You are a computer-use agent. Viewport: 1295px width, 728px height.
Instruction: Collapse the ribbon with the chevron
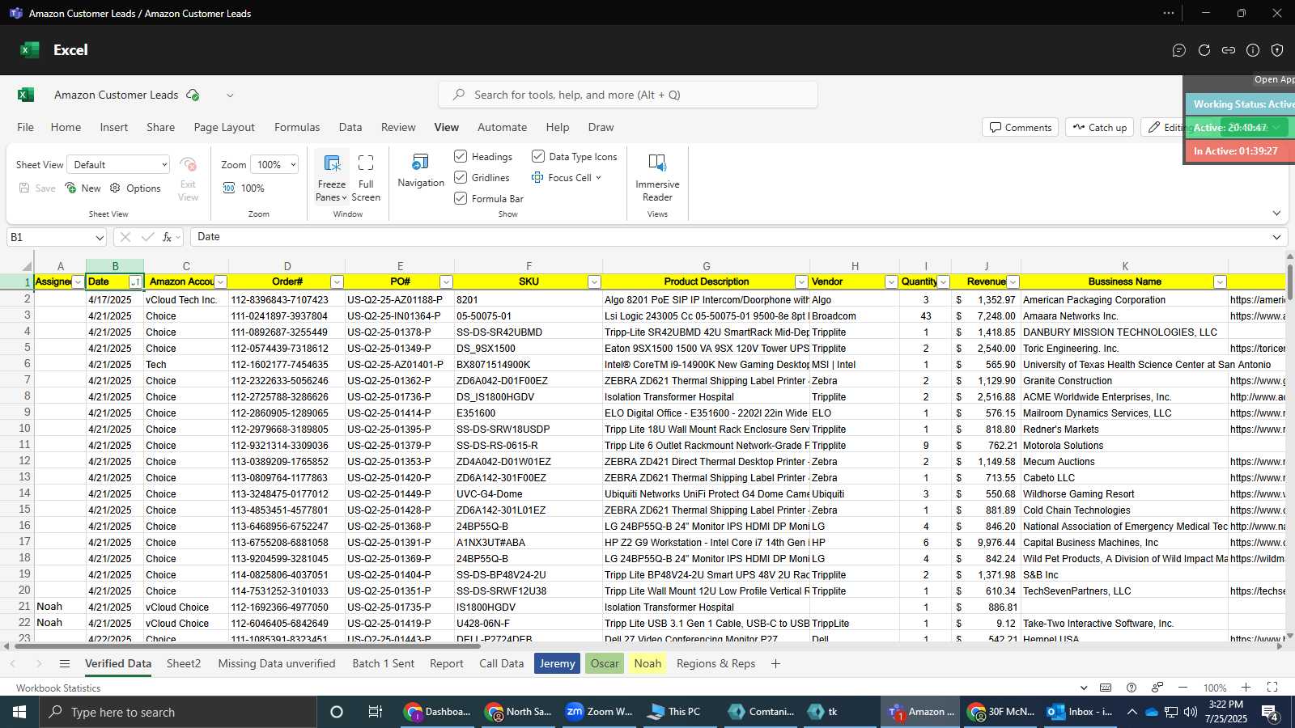pos(1276,214)
